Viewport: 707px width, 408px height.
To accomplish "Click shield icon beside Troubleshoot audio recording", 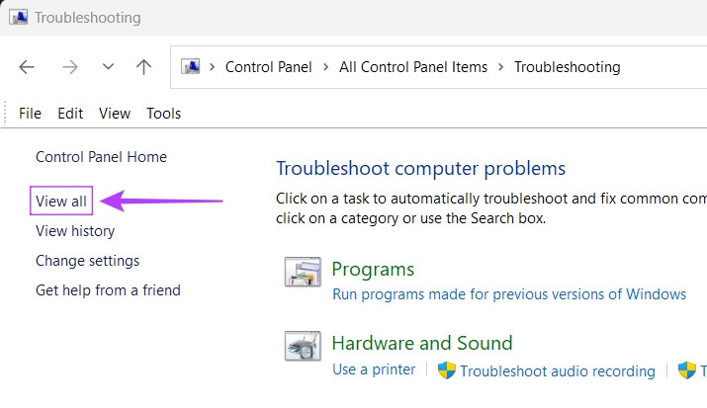I will click(446, 370).
